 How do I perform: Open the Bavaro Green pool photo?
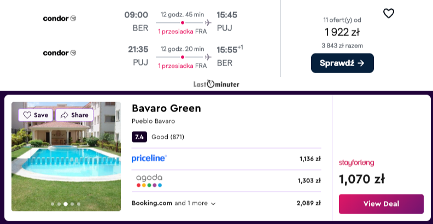pyautogui.click(x=66, y=156)
